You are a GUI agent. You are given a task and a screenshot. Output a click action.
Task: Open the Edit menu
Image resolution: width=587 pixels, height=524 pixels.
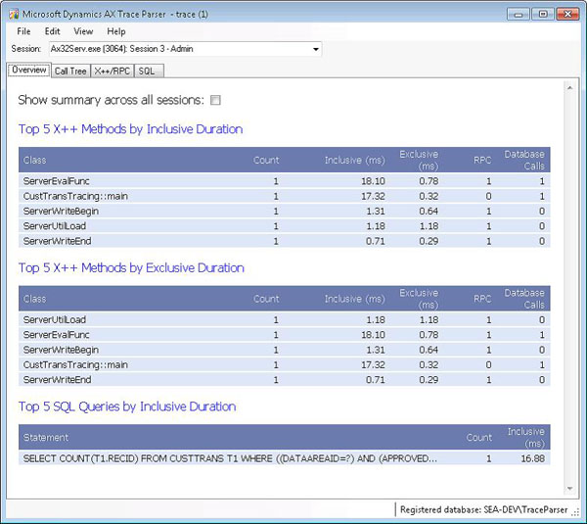click(x=52, y=31)
